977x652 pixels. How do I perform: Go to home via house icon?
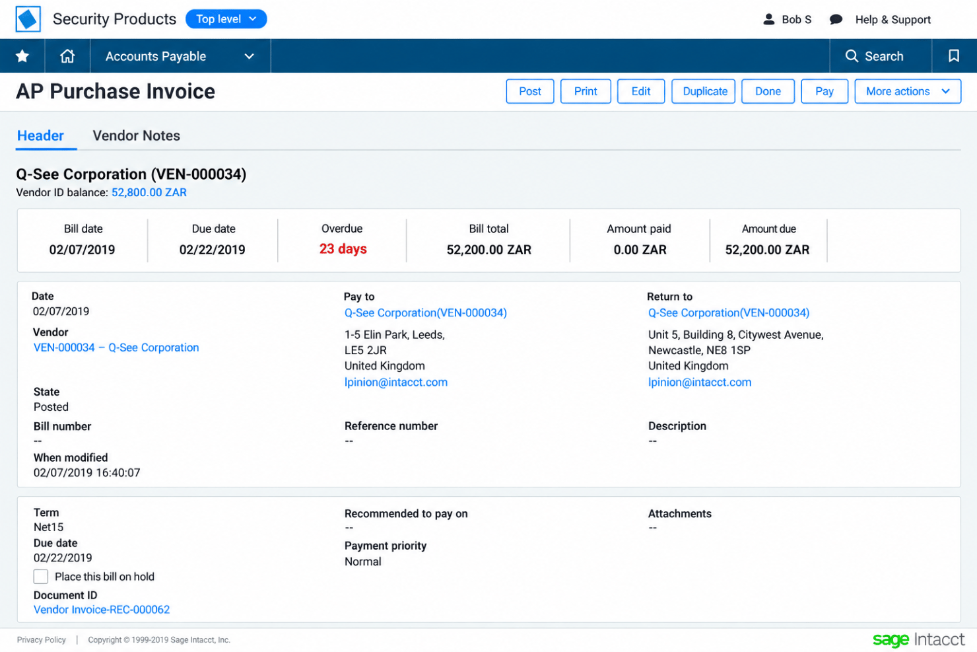click(x=67, y=56)
